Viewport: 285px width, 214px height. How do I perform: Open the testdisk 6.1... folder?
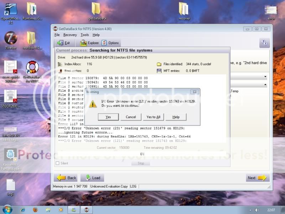tap(32, 40)
